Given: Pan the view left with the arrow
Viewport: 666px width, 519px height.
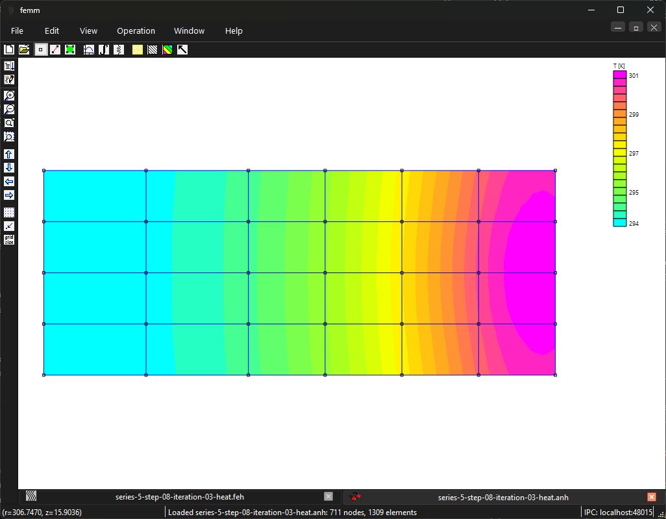Looking at the screenshot, I should (9, 181).
